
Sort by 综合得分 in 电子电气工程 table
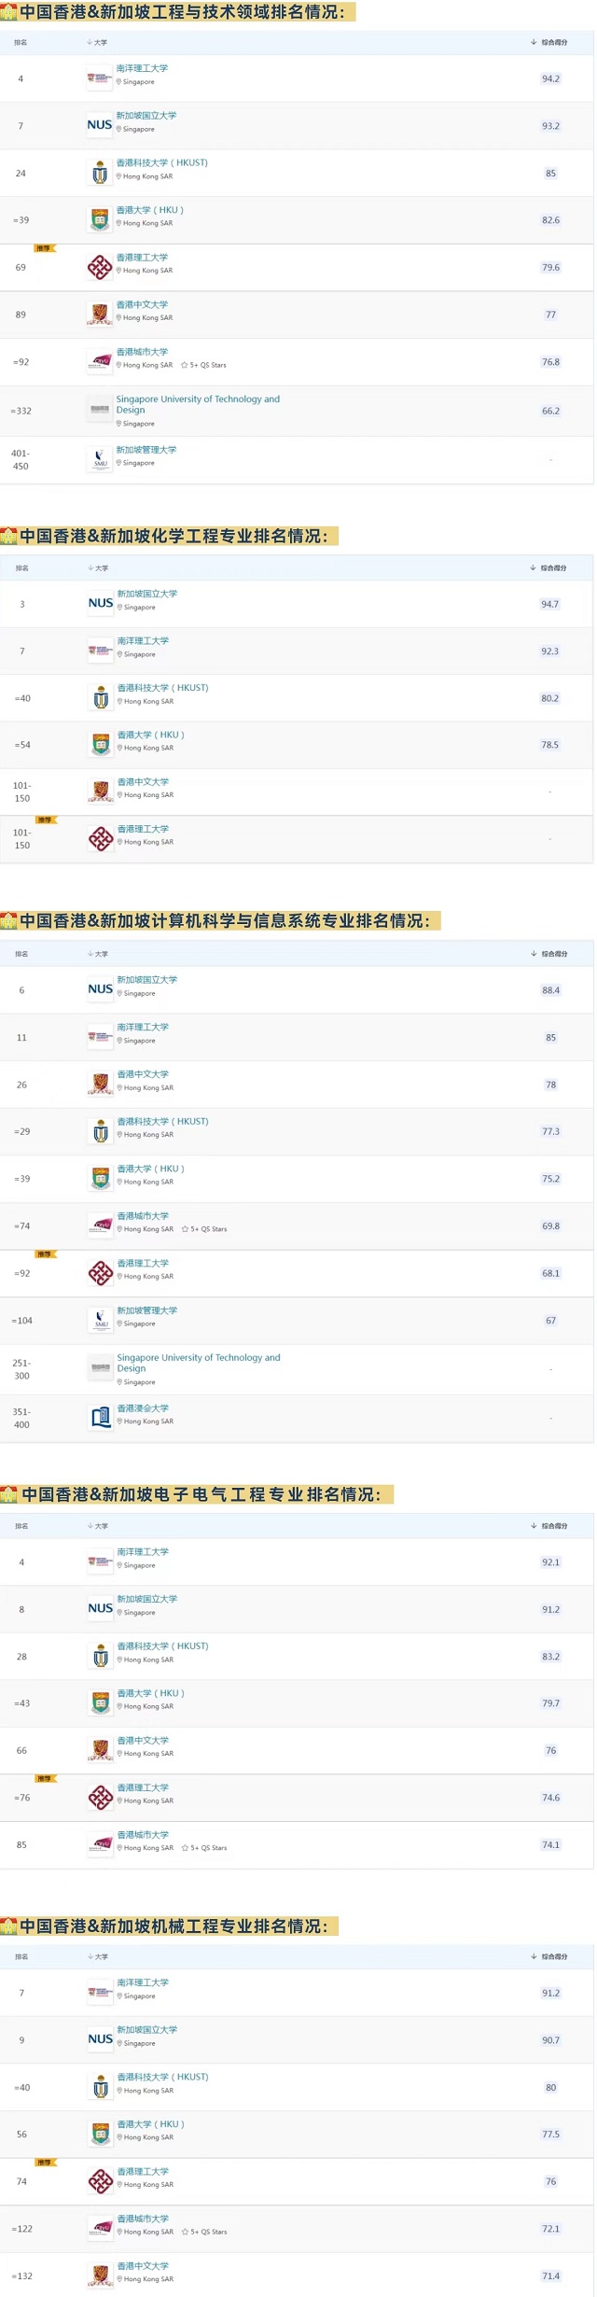click(549, 1526)
